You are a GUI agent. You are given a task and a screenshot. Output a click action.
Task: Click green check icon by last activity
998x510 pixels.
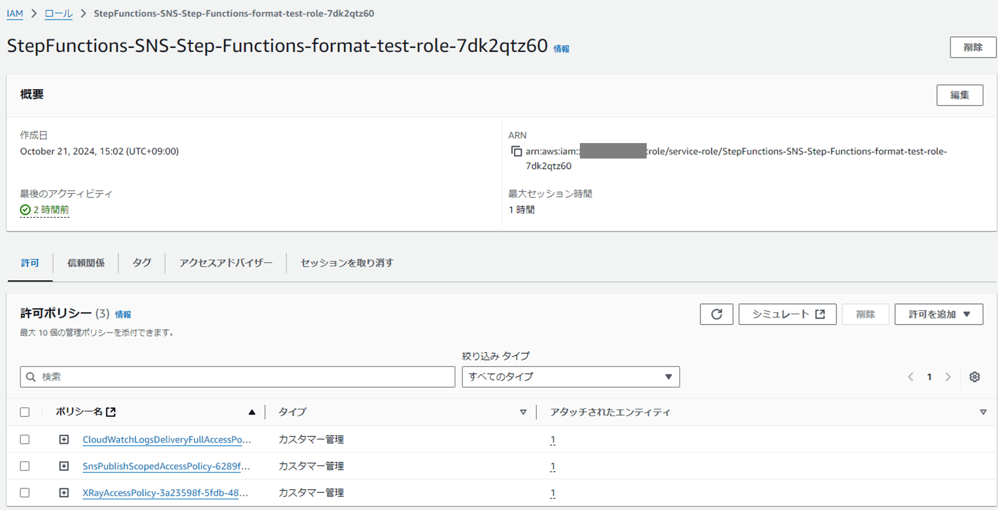pyautogui.click(x=25, y=210)
